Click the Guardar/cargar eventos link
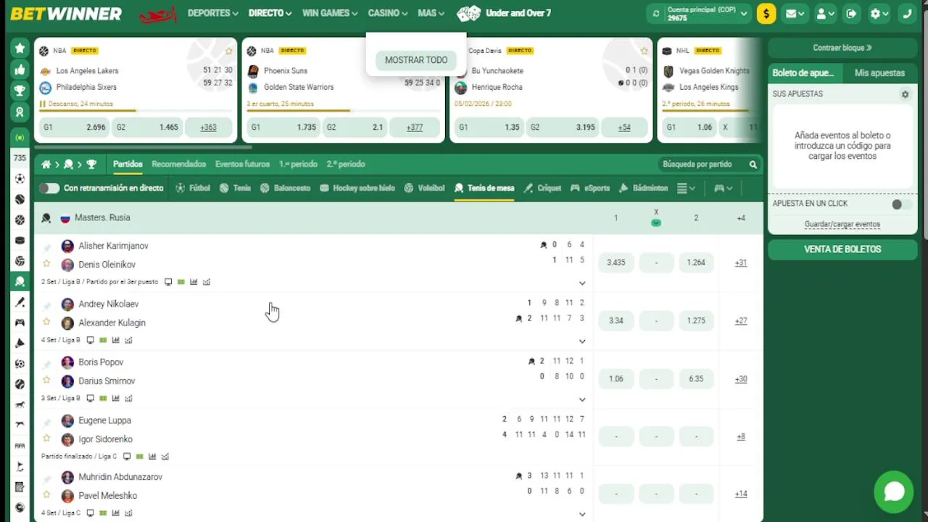Image resolution: width=928 pixels, height=522 pixels. [842, 225]
